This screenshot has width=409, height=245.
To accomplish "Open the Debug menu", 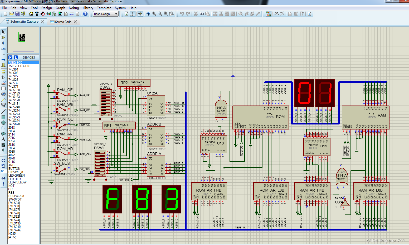I will coord(74,8).
